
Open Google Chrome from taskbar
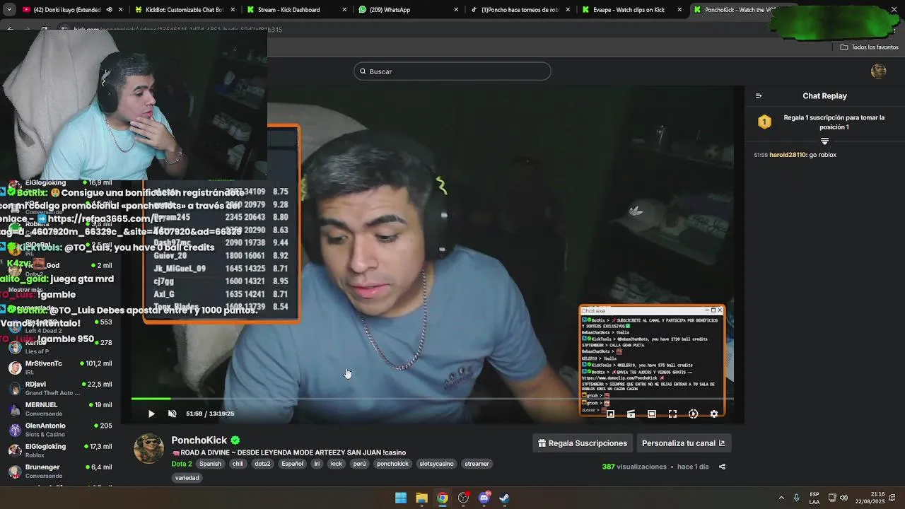(x=443, y=498)
